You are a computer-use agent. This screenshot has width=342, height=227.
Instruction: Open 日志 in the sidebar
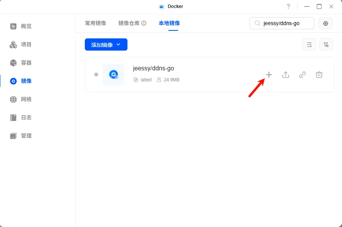pyautogui.click(x=26, y=117)
